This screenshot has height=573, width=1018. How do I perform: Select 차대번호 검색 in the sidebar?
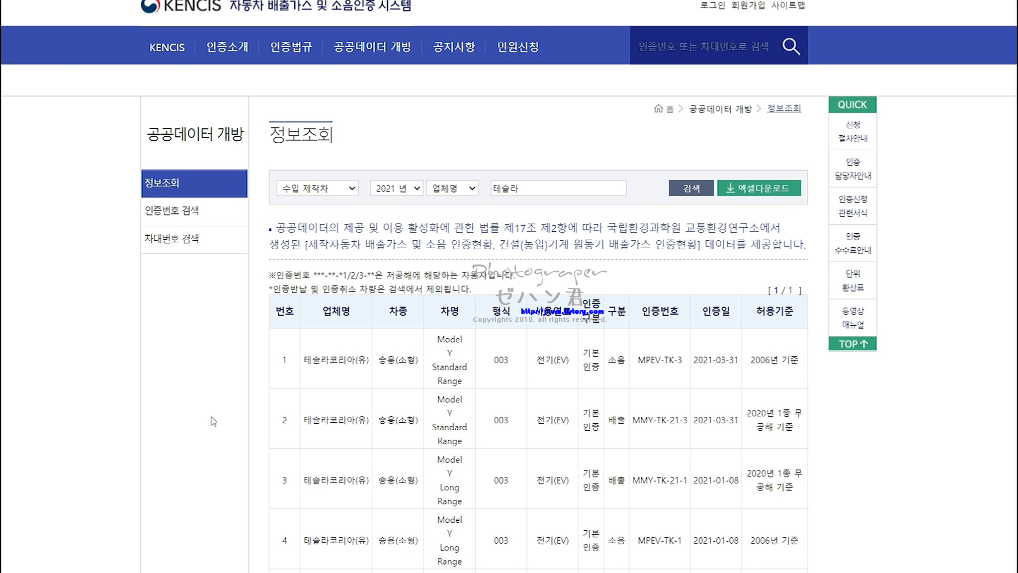[172, 239]
